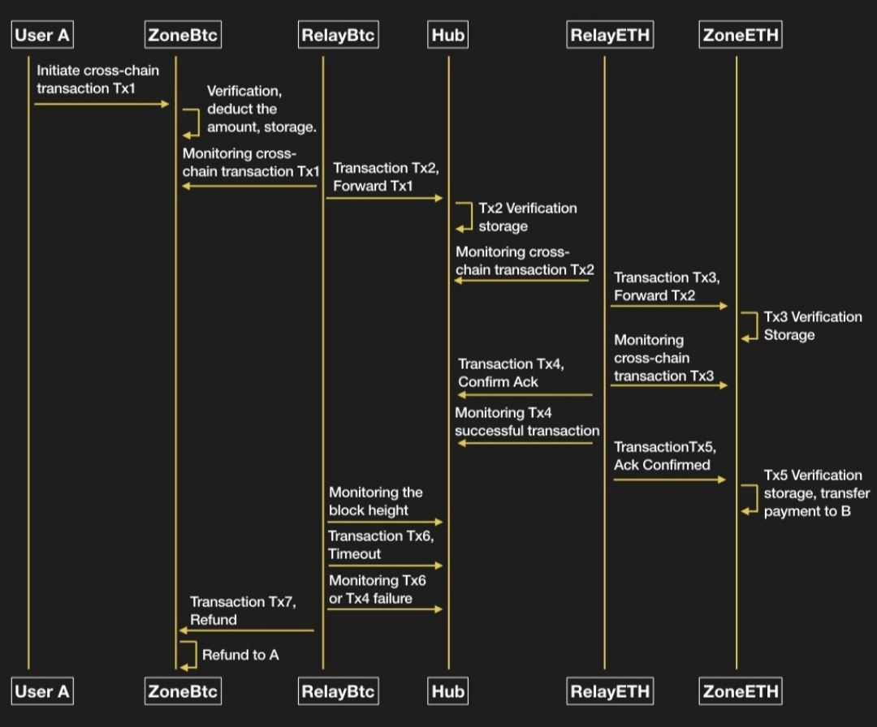Click the "Transaction Tx6, Timeout" message label
The image size is (877, 727).
376,544
